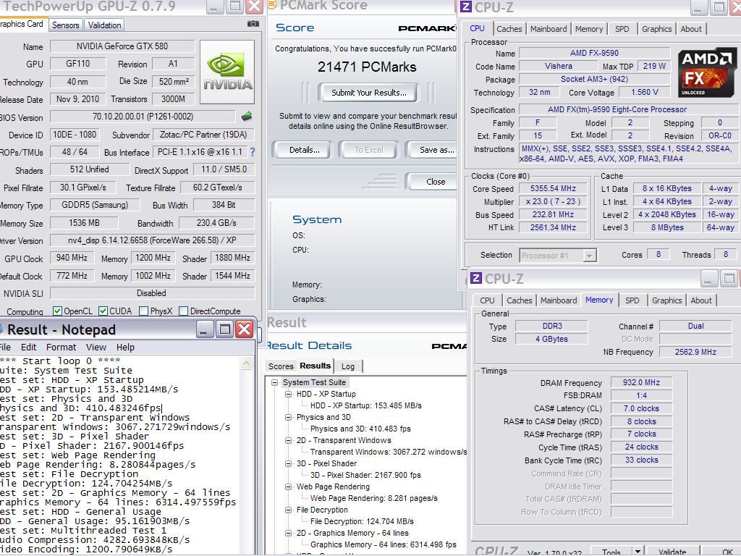Click the BIOS Version 70.10.20.00.01 field

[143, 117]
